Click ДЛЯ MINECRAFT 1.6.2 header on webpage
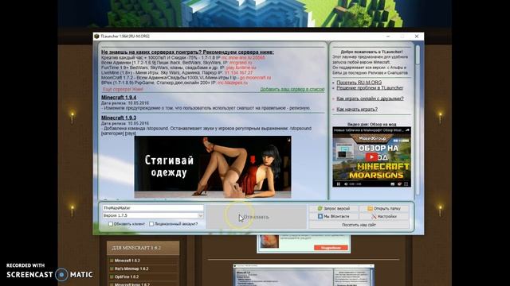This screenshot has width=510, height=286. click(143, 248)
